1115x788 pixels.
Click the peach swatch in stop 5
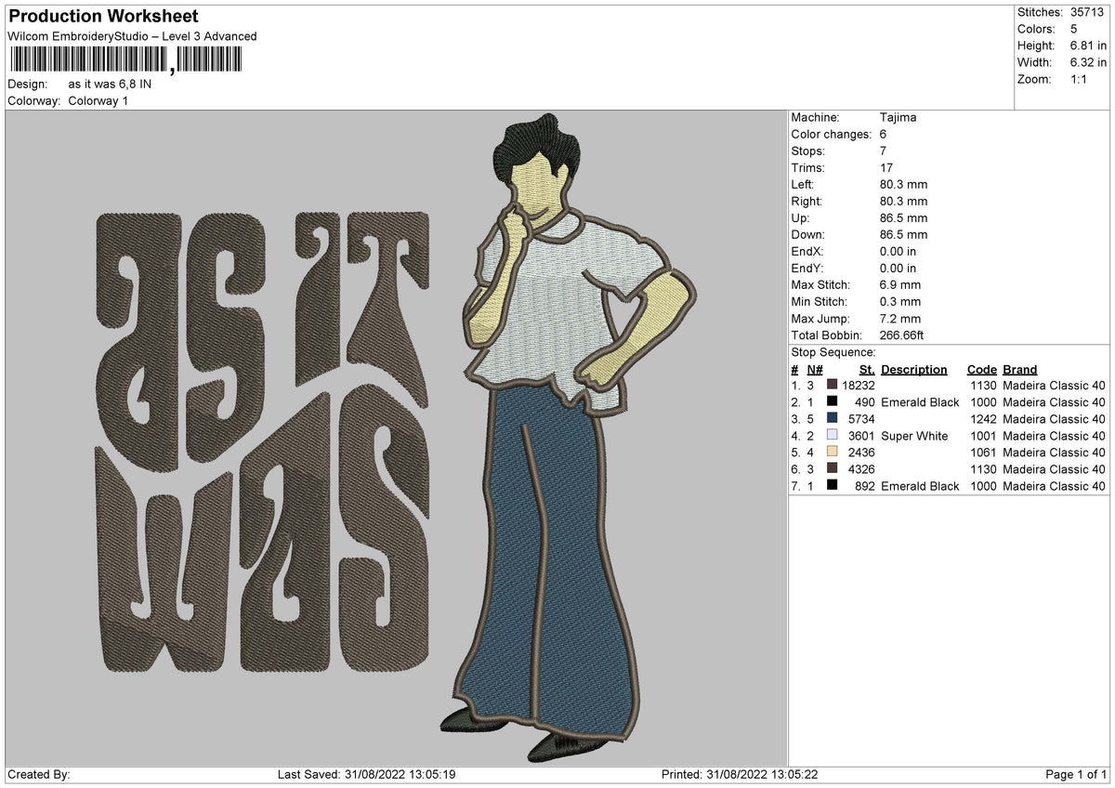[x=832, y=453]
